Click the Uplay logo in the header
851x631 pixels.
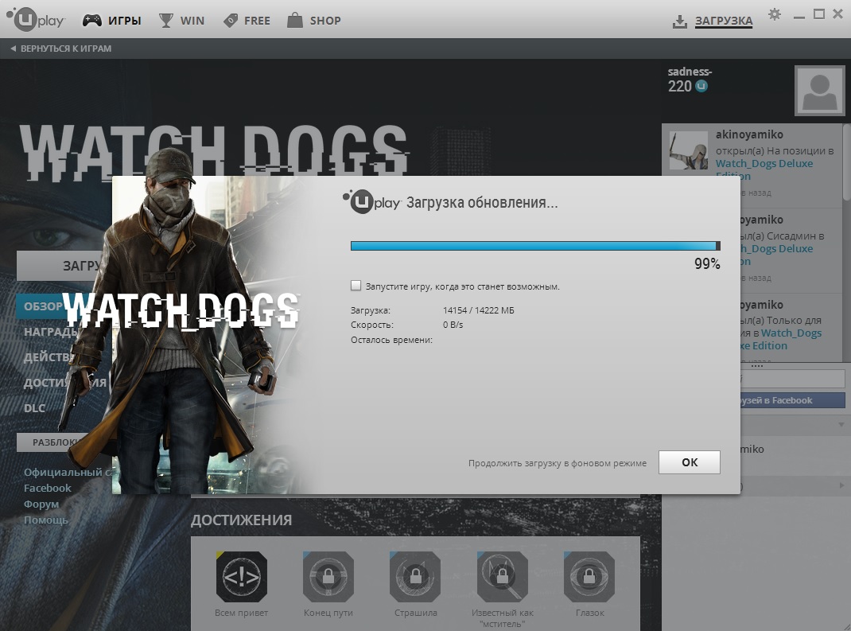click(x=36, y=20)
